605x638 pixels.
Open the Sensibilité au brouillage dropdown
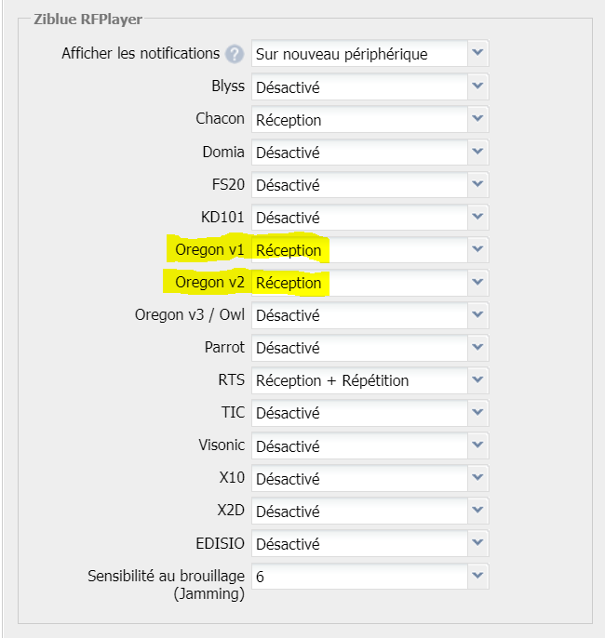point(477,576)
